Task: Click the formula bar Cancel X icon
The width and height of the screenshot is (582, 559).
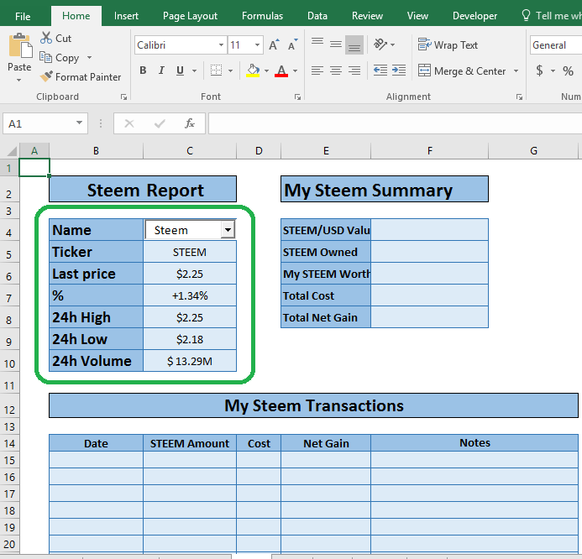Action: tap(129, 123)
